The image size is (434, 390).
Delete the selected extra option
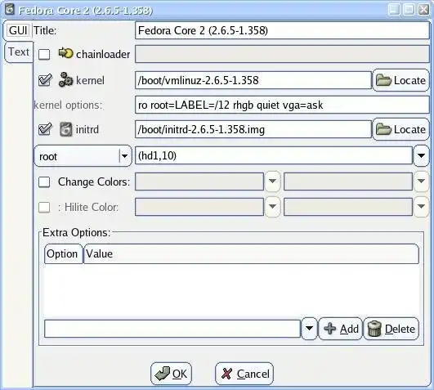[x=391, y=329]
